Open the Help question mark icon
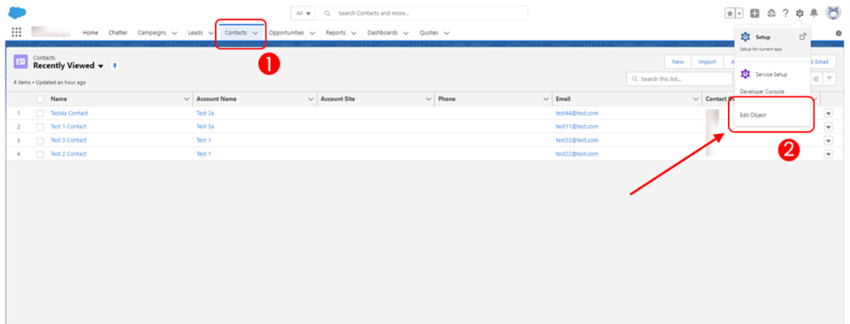This screenshot has height=324, width=850. point(785,13)
